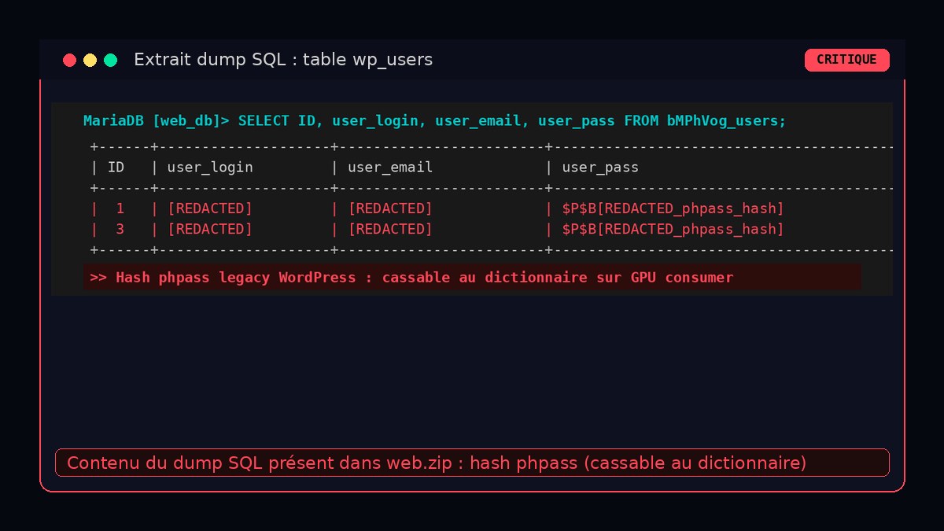Viewport: 944px width, 531px height.
Task: Click the footer caption about web.zip dump
Action: coord(472,463)
